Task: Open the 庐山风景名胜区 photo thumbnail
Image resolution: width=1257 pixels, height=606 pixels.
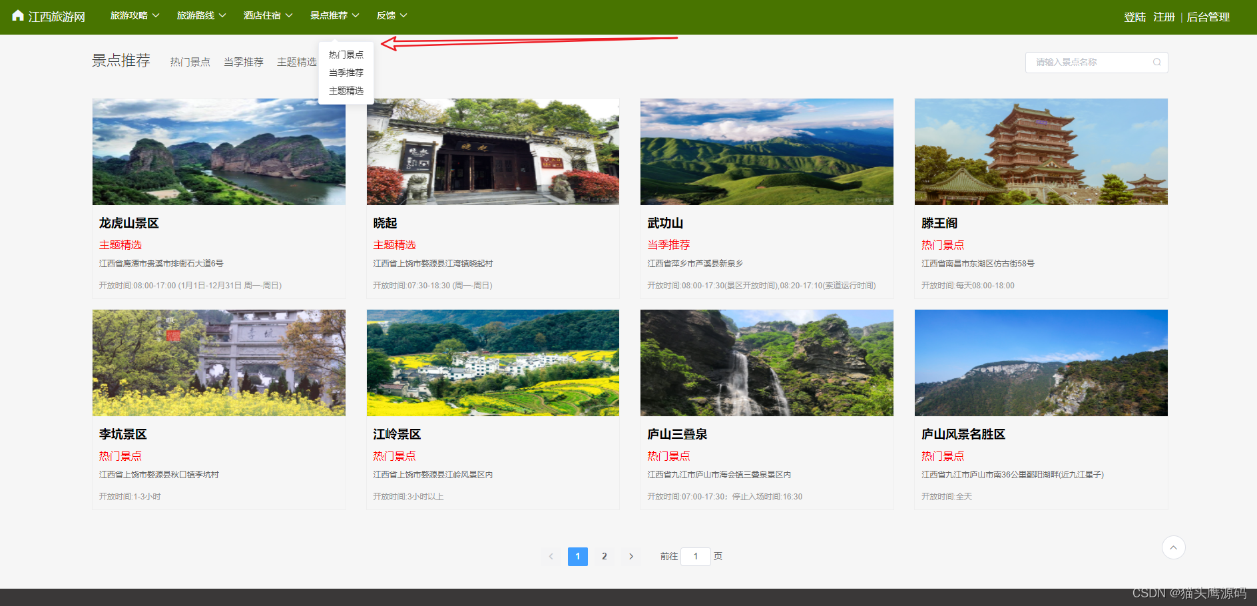Action: click(1041, 363)
